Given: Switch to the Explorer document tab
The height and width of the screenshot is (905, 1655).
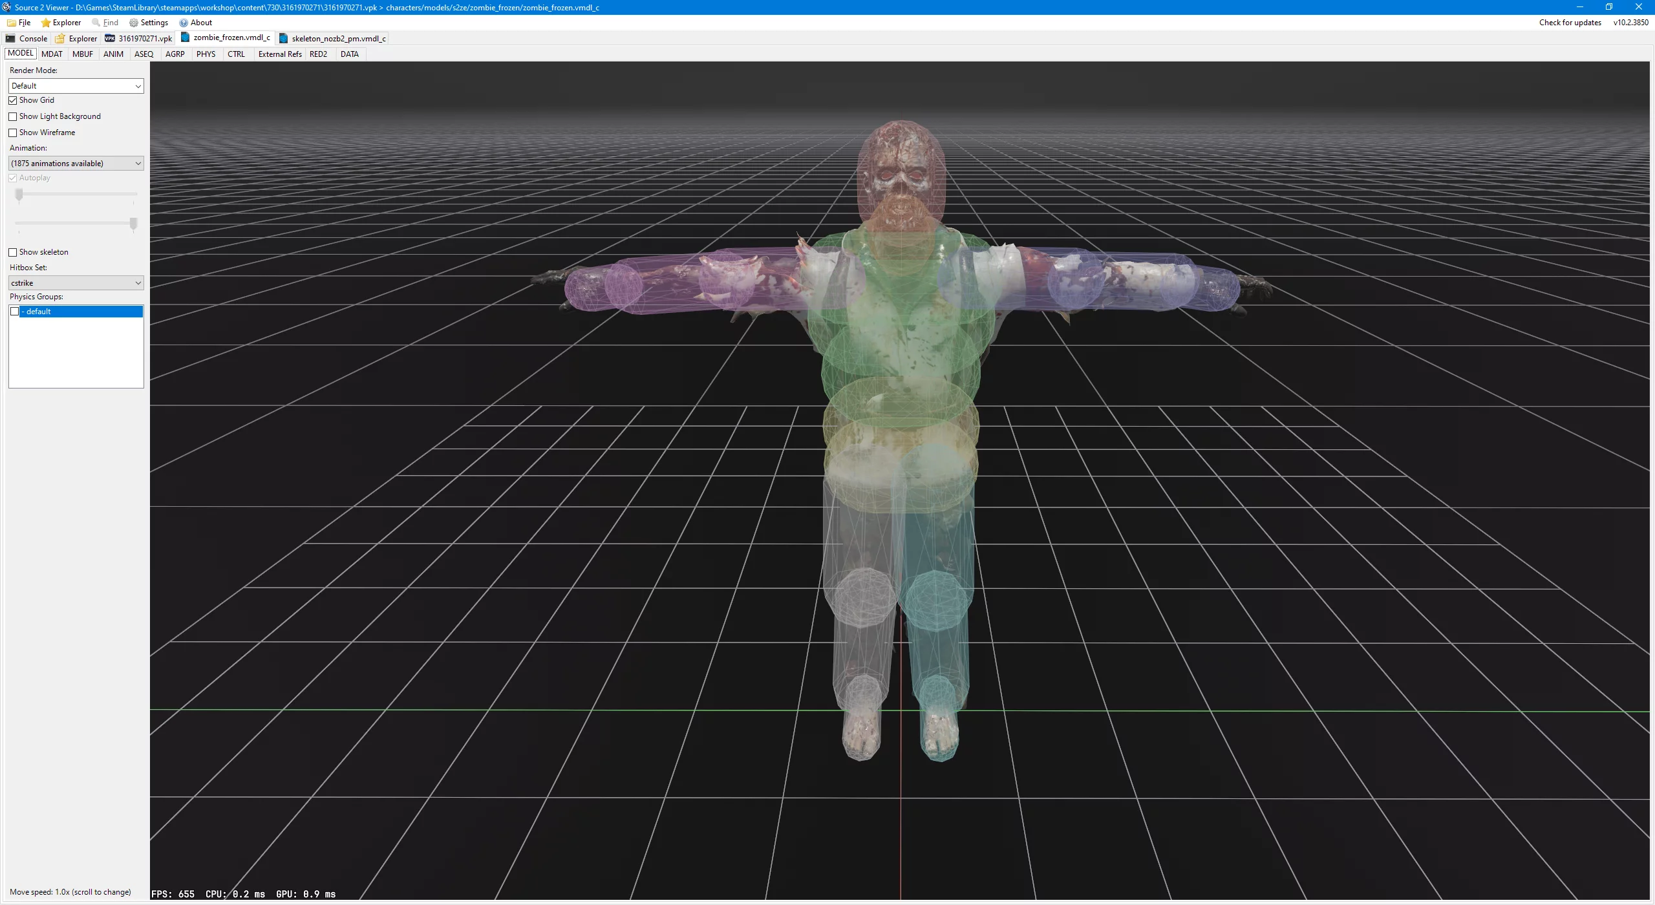Looking at the screenshot, I should pos(76,38).
